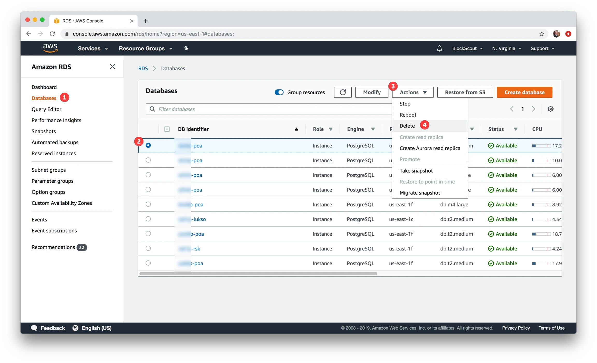Screen dimensions: 597x363
Task: Expand the Services menu
Action: tap(93, 48)
